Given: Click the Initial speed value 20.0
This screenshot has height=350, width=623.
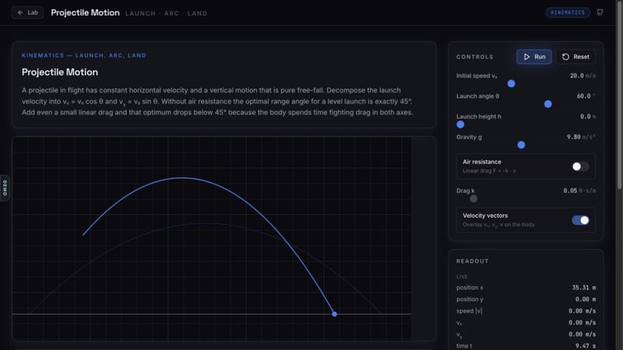Looking at the screenshot, I should (x=576, y=75).
